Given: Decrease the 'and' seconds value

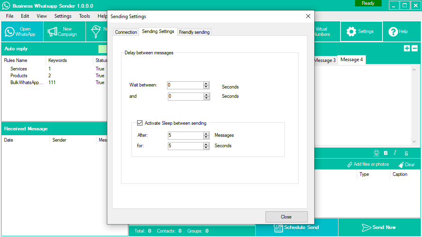Looking at the screenshot, I should coord(207,98).
